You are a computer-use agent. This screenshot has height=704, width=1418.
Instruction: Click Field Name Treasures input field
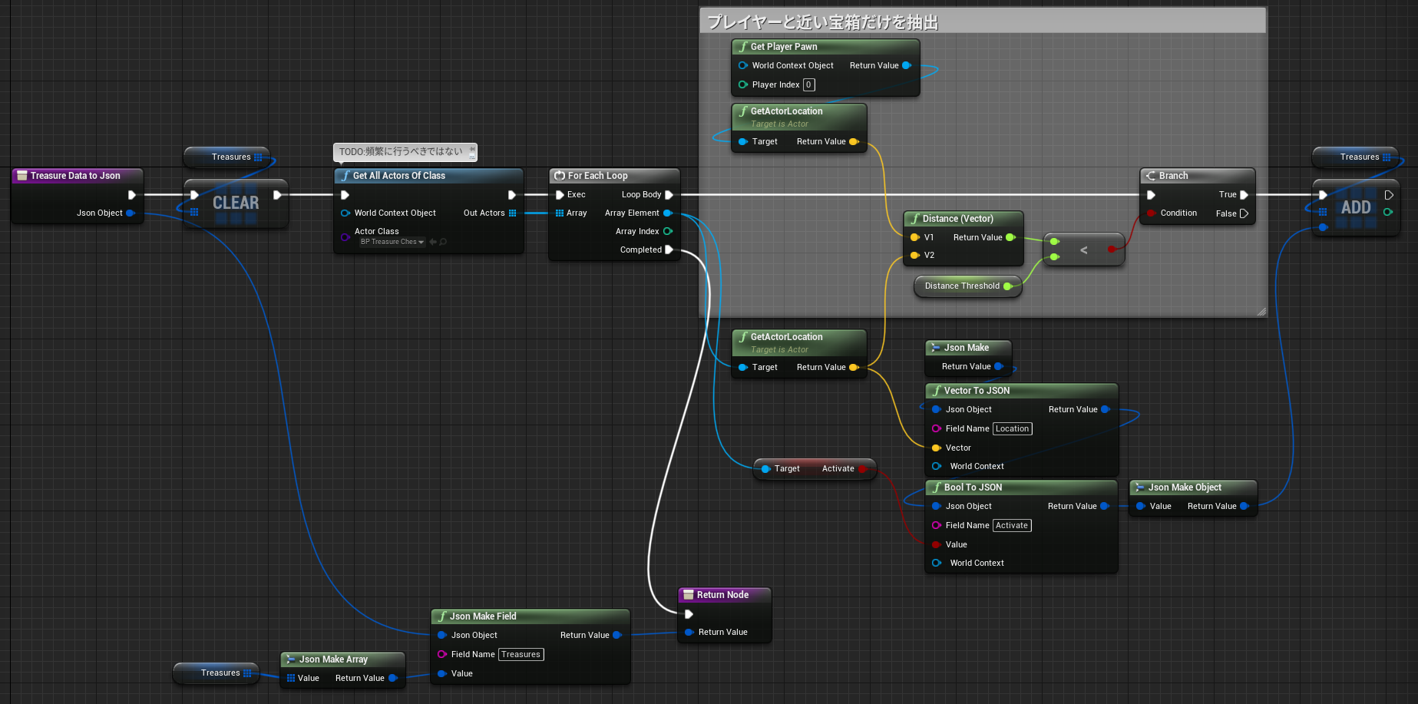[x=521, y=654]
